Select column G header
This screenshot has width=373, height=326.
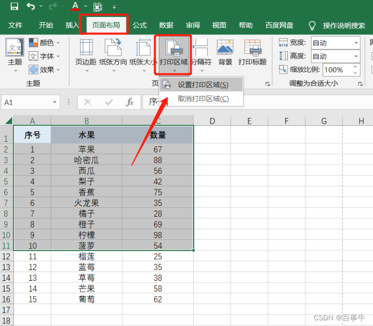(324, 121)
